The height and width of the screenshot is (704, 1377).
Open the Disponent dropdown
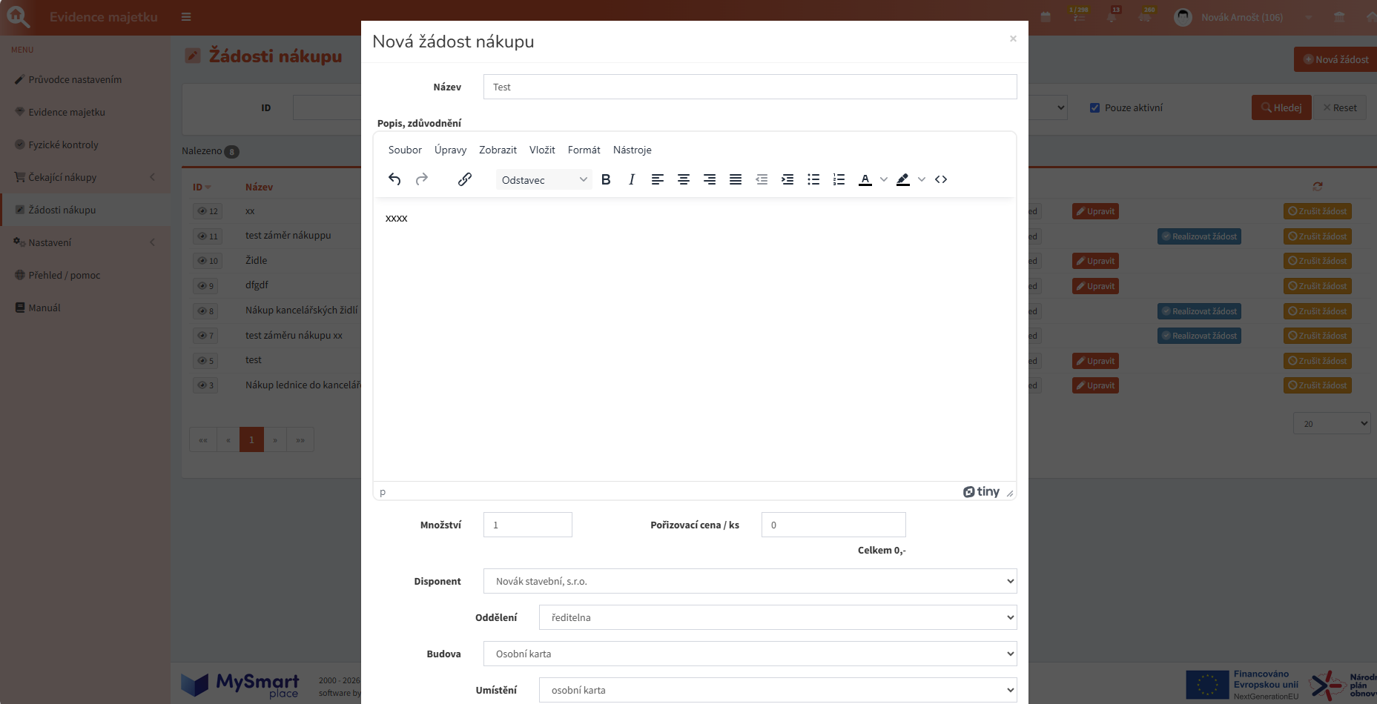pyautogui.click(x=750, y=581)
